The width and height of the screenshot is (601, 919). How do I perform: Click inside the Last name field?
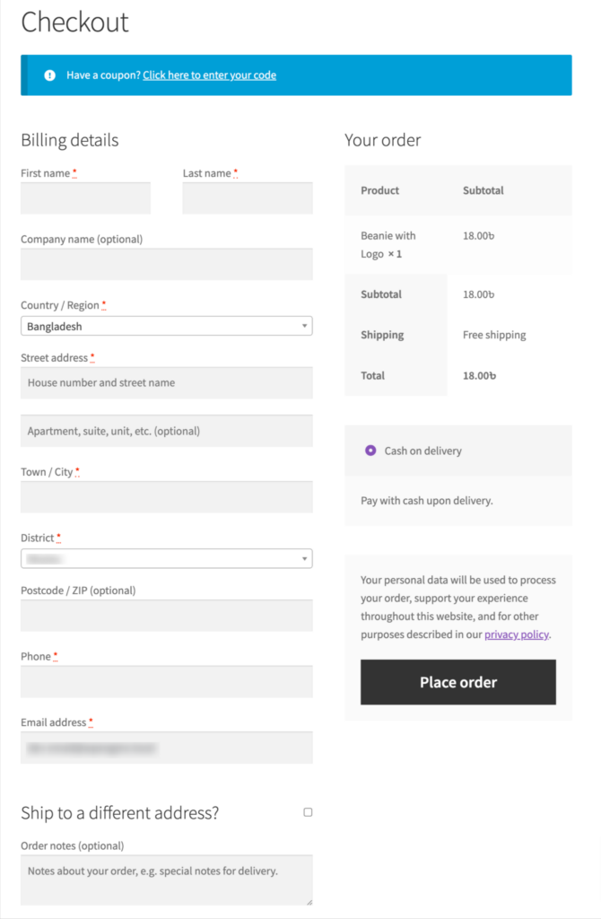point(248,197)
